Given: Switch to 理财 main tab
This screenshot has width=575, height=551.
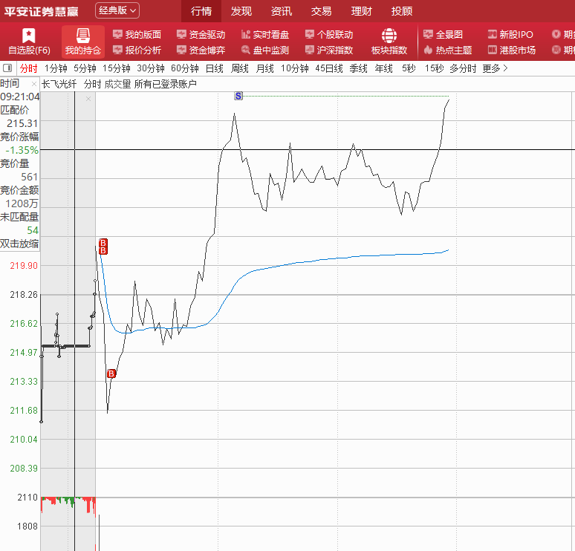Looking at the screenshot, I should pyautogui.click(x=362, y=11).
